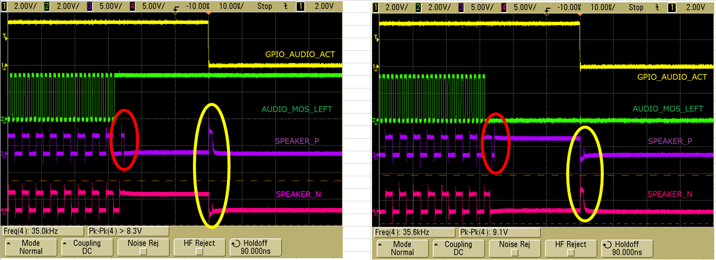Click Freq(4): 35.6kHz measurement
Image resolution: width=716 pixels, height=260 pixels.
point(414,232)
